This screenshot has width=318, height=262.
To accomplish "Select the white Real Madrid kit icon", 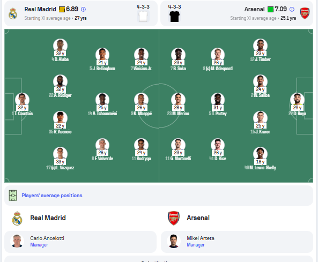I will click(x=143, y=16).
